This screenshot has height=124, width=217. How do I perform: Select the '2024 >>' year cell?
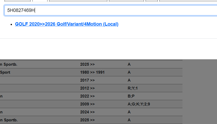coord(87,112)
